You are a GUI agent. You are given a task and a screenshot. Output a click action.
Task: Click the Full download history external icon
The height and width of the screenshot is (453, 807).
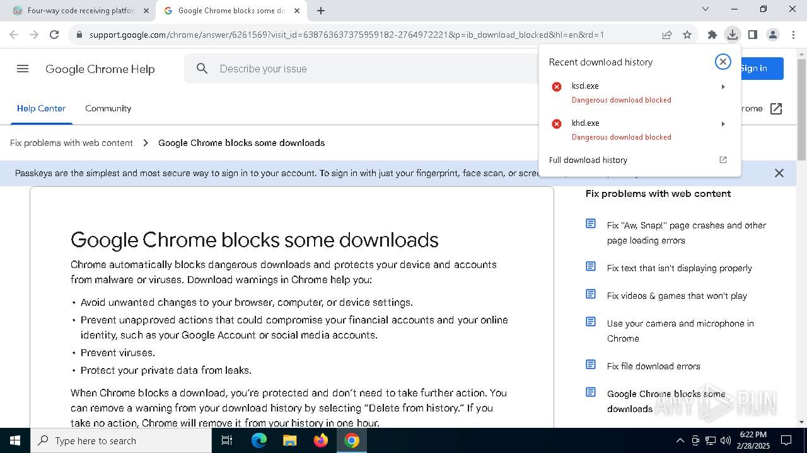723,160
